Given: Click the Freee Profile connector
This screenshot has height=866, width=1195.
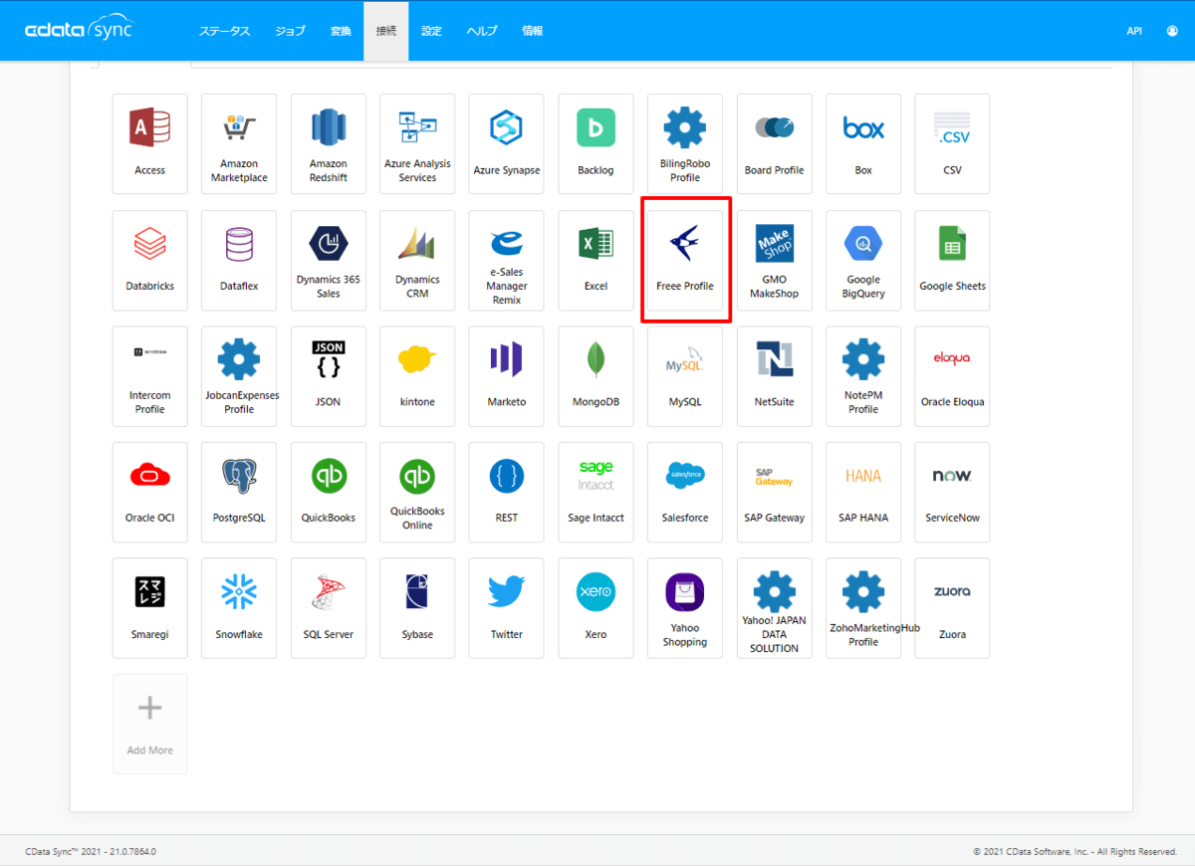Looking at the screenshot, I should coord(685,260).
